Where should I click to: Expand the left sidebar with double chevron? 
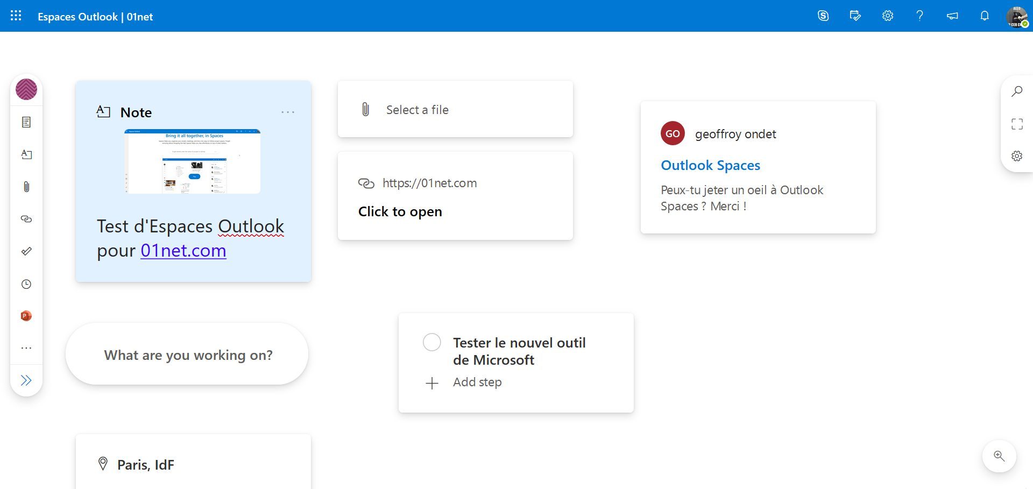[x=26, y=380]
